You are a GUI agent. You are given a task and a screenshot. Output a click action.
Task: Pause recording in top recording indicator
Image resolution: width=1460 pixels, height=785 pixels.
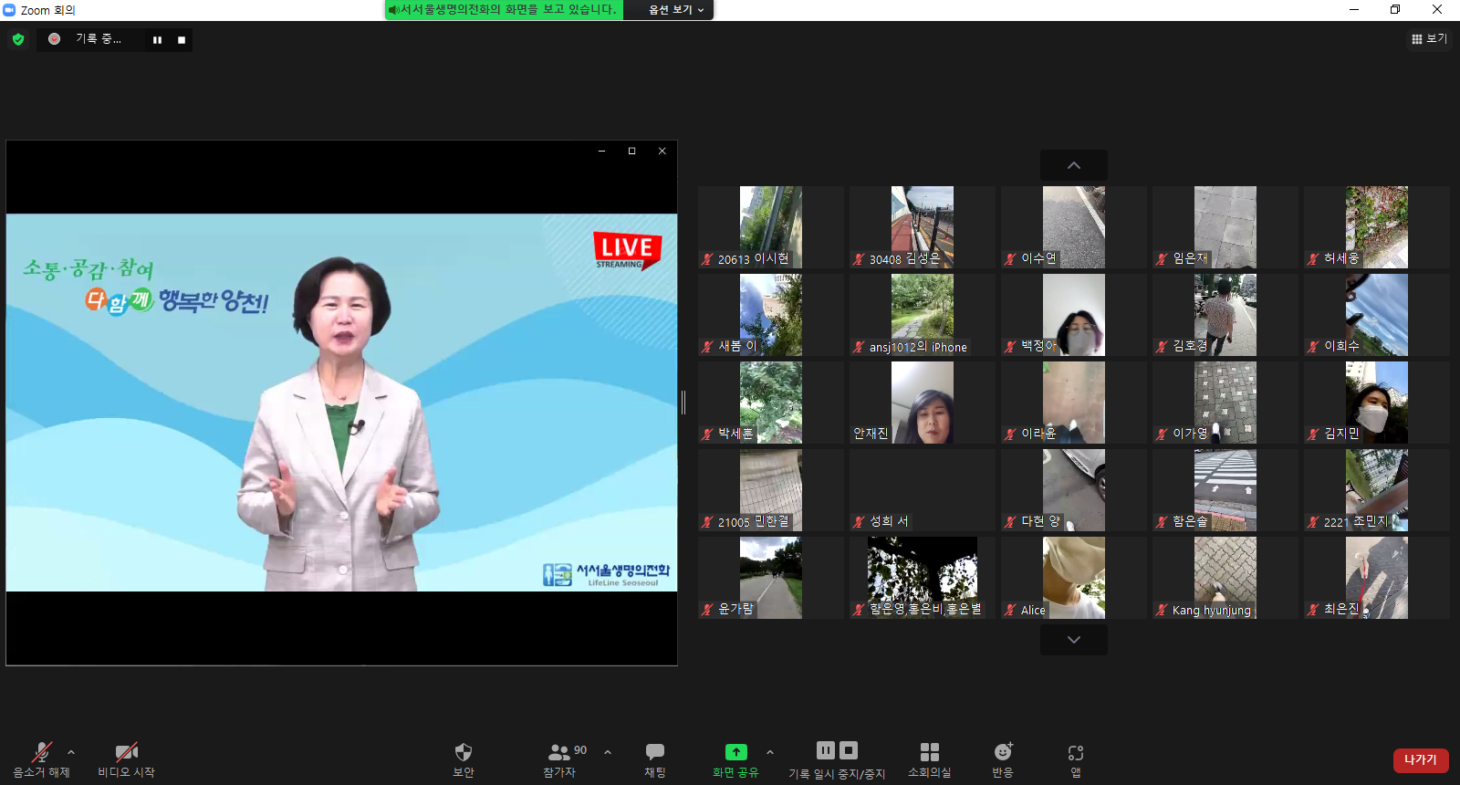[x=157, y=40]
